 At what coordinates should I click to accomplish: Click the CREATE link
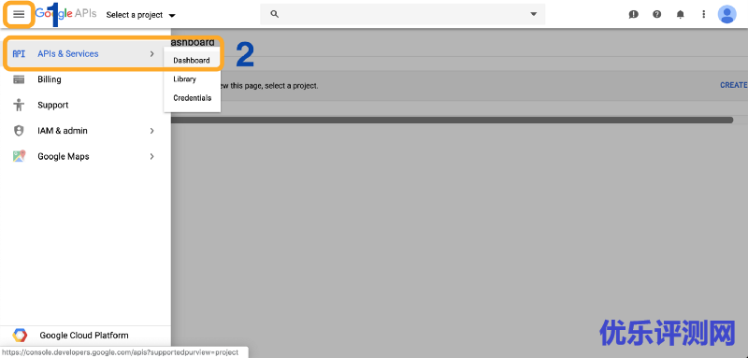coord(734,85)
